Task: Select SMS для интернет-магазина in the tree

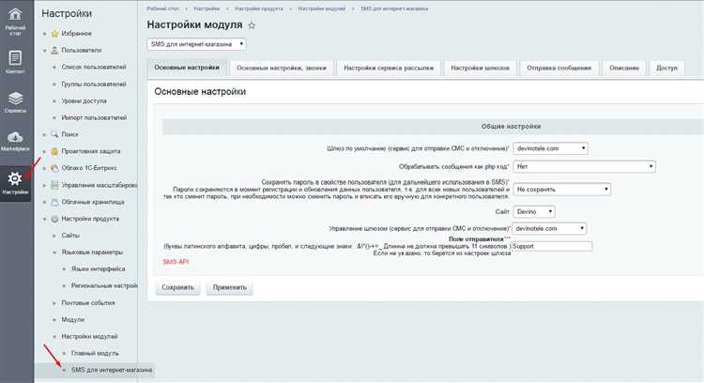Action: click(112, 370)
